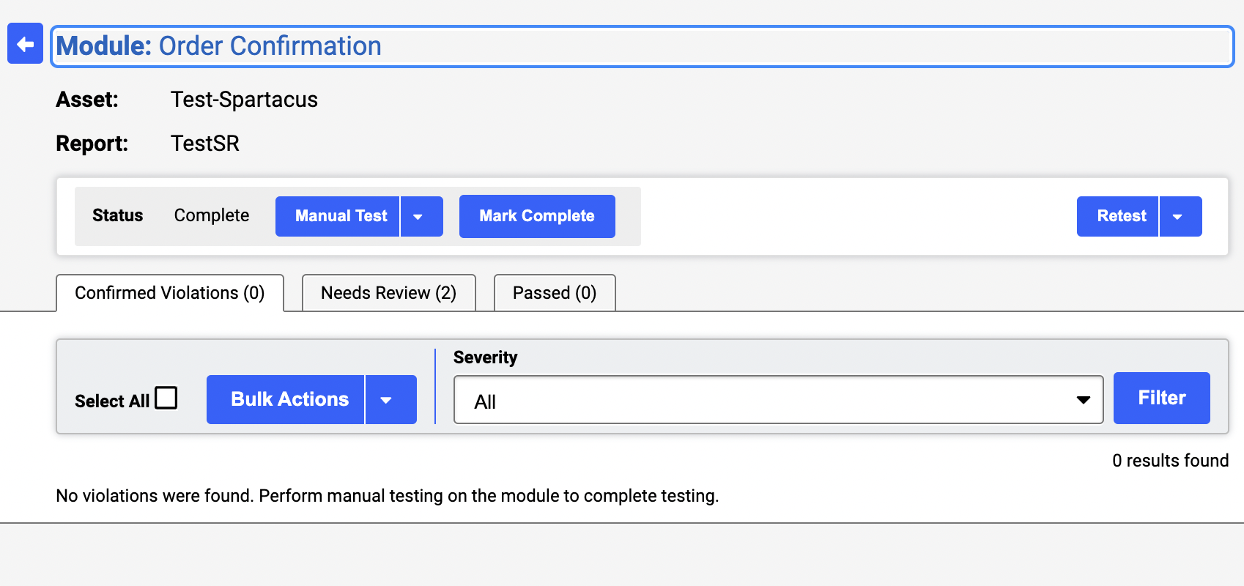Open the Needs Review (2) tab
The width and height of the screenshot is (1244, 586).
click(x=388, y=293)
